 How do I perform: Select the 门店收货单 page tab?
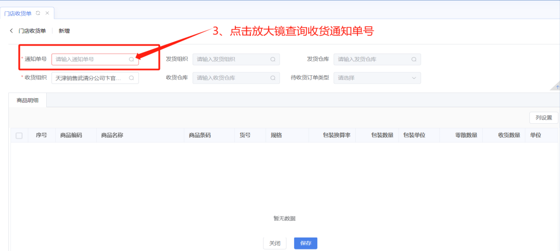[18, 13]
